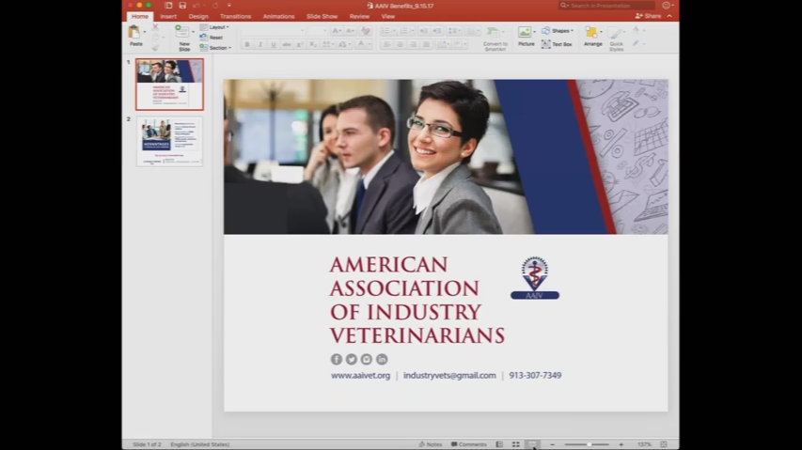
Task: Save the presentation with the floppy icon
Action: click(x=182, y=6)
